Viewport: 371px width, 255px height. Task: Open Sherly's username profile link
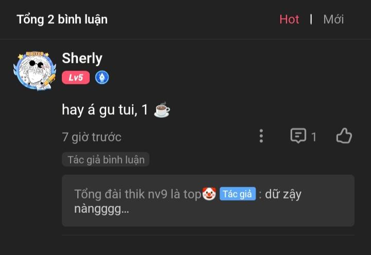[x=82, y=58]
